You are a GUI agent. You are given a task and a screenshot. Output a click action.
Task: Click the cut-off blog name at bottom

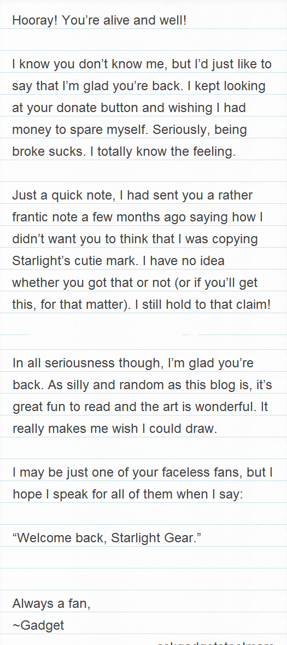(215, 642)
